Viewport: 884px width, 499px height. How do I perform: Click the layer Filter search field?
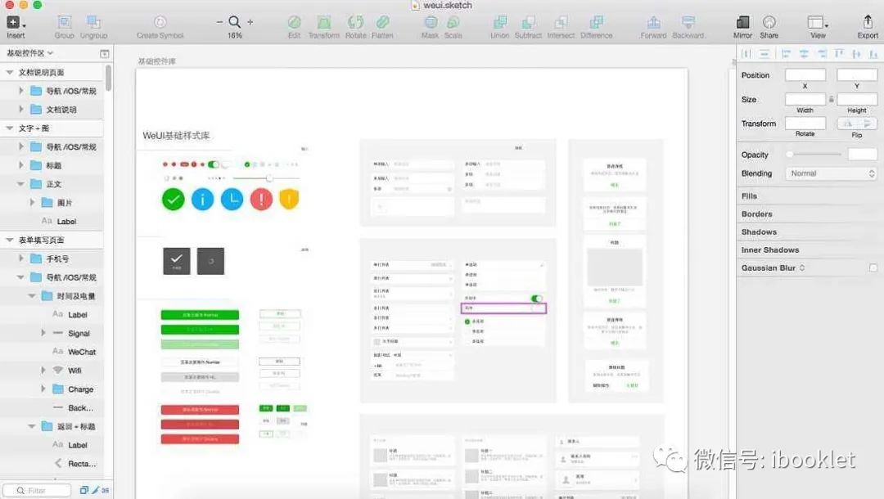(x=37, y=491)
